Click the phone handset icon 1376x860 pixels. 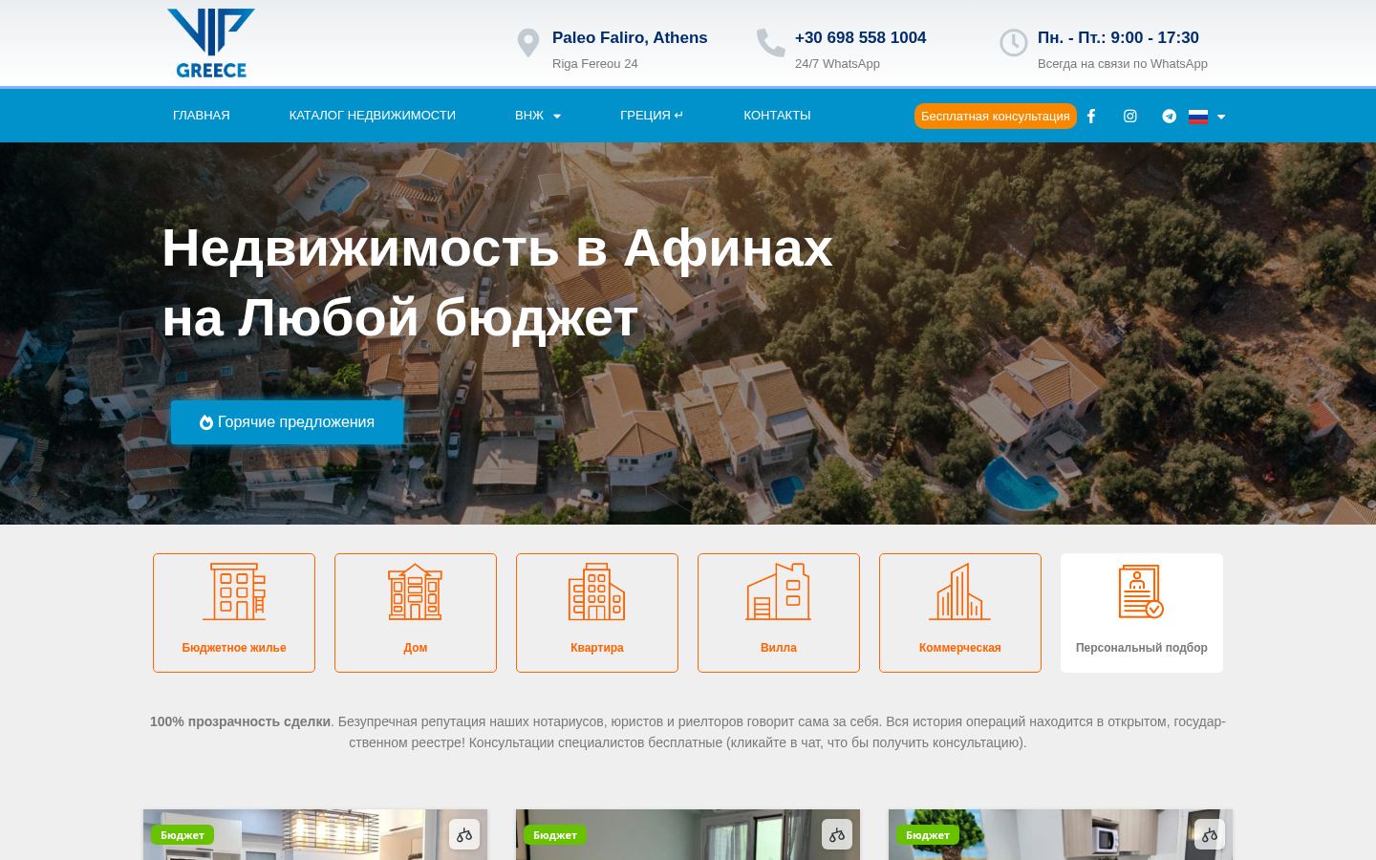coord(771,43)
